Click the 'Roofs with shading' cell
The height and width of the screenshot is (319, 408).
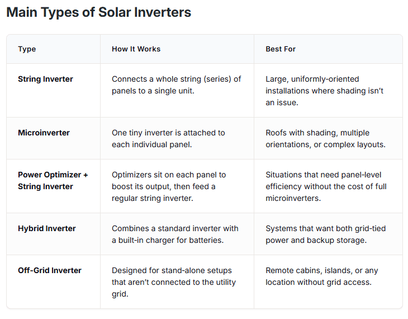click(x=326, y=138)
